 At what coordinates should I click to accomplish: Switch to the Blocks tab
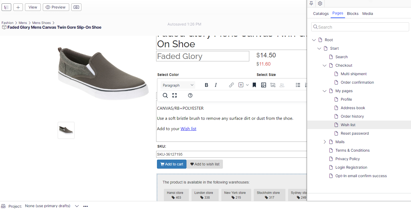coord(353,14)
